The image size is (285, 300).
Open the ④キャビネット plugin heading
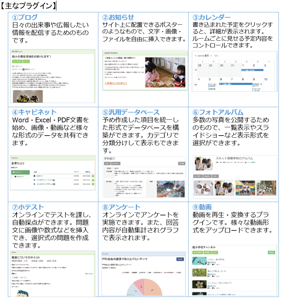coord(34,112)
